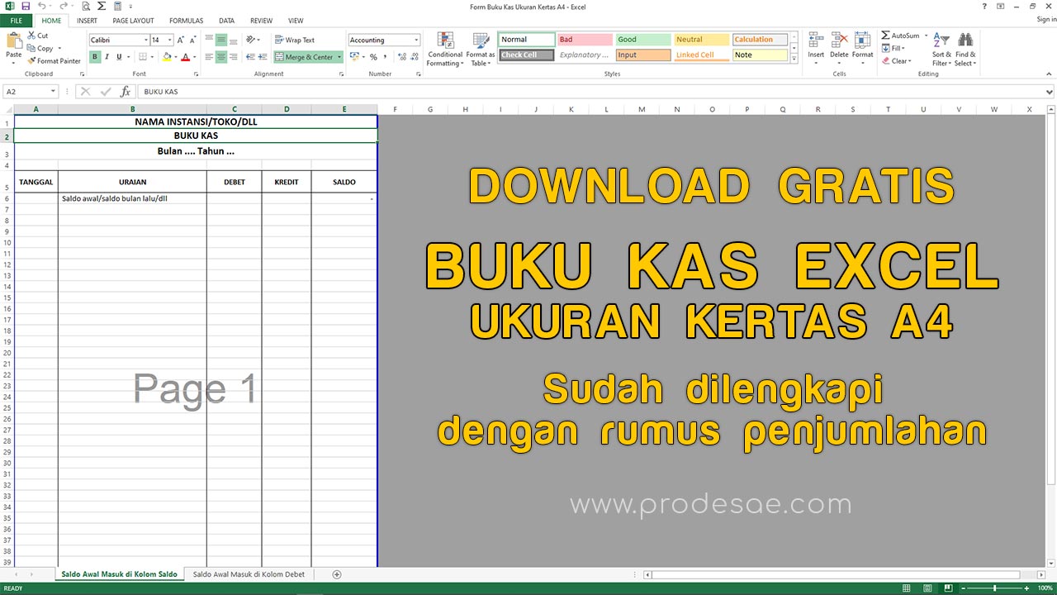Image resolution: width=1057 pixels, height=595 pixels.
Task: Open the Calculator icon in quick access toolbar
Action: [117, 6]
